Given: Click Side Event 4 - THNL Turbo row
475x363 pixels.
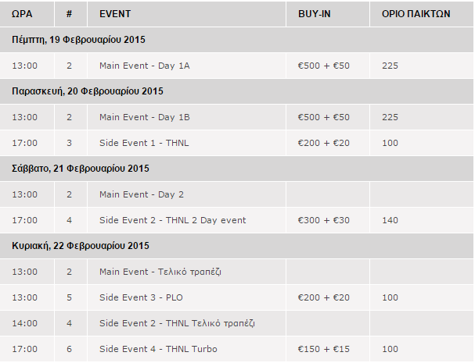Looking at the screenshot, I should point(236,349).
